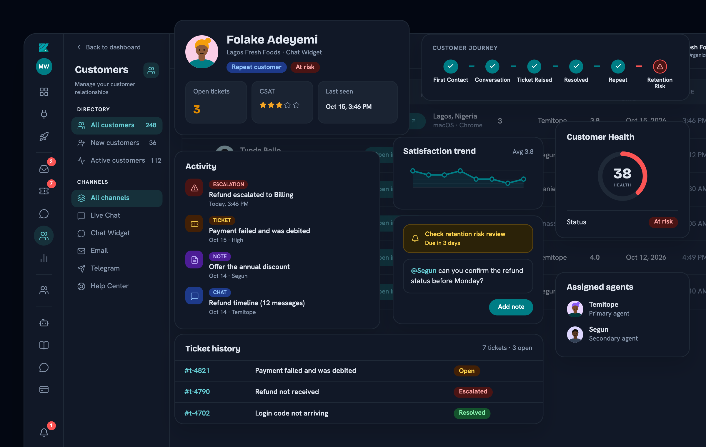Click the orange ticket icon in Activity
The width and height of the screenshot is (706, 447).
pyautogui.click(x=194, y=224)
